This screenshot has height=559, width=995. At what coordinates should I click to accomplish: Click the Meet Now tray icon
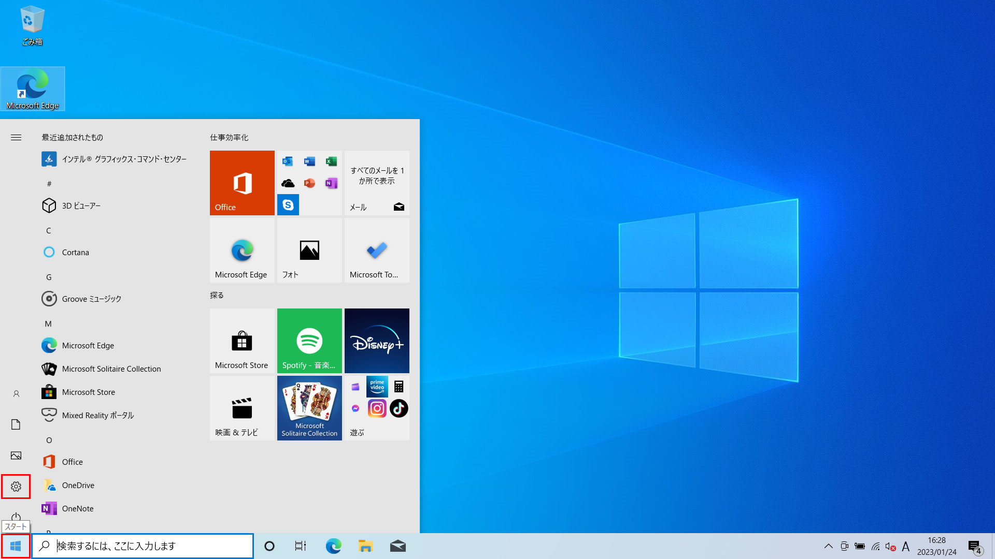tap(844, 546)
